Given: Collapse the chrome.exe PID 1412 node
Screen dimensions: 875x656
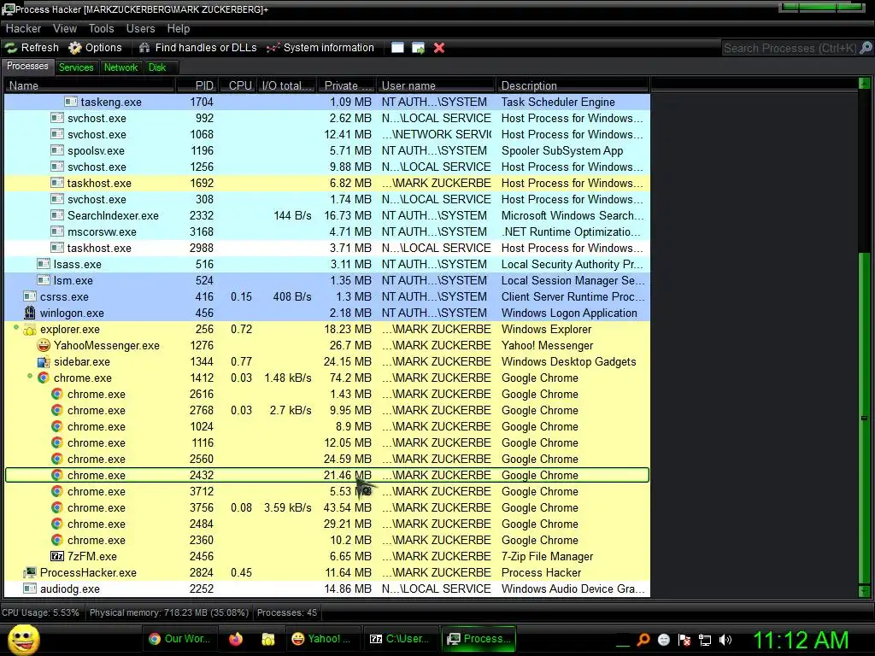Looking at the screenshot, I should point(30,377).
